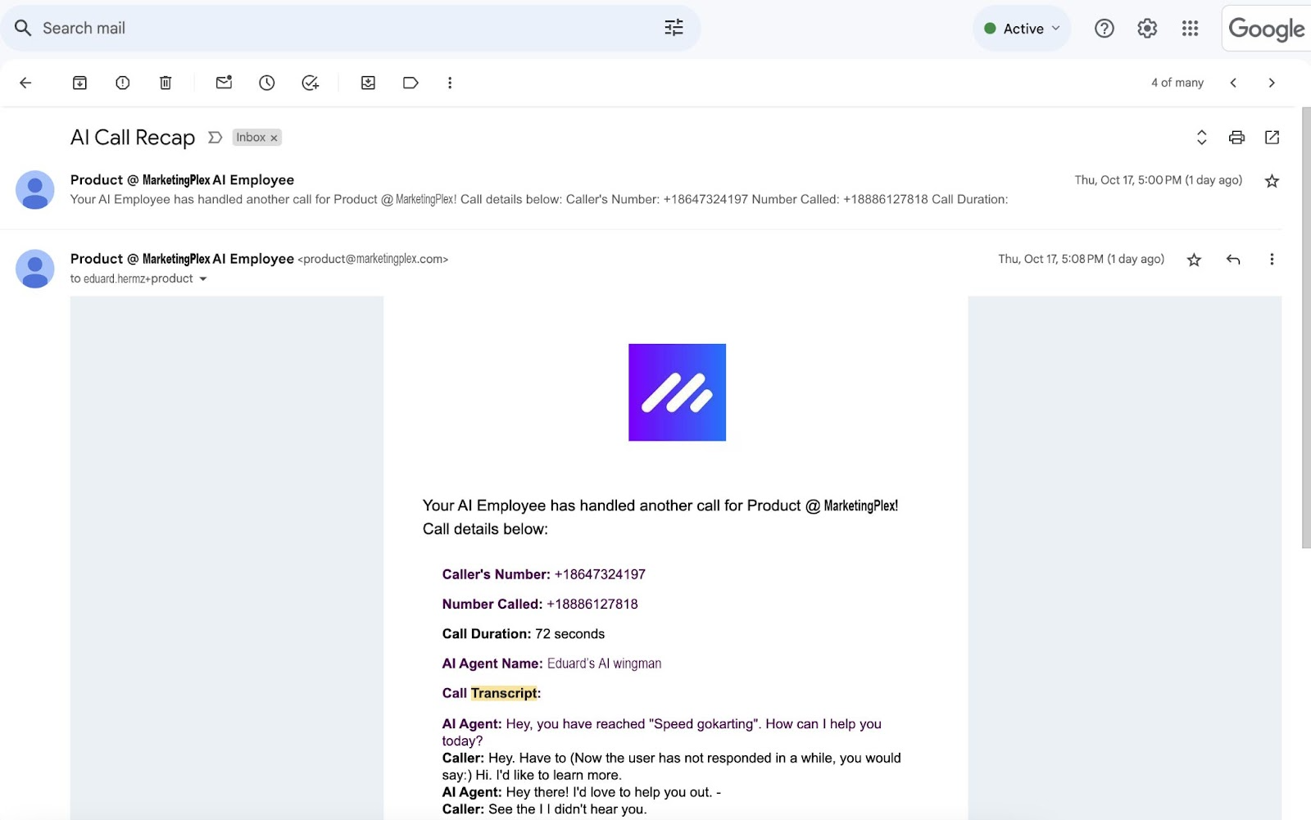Go to newer conversation
Screen dimensions: 1311x820
1233,83
